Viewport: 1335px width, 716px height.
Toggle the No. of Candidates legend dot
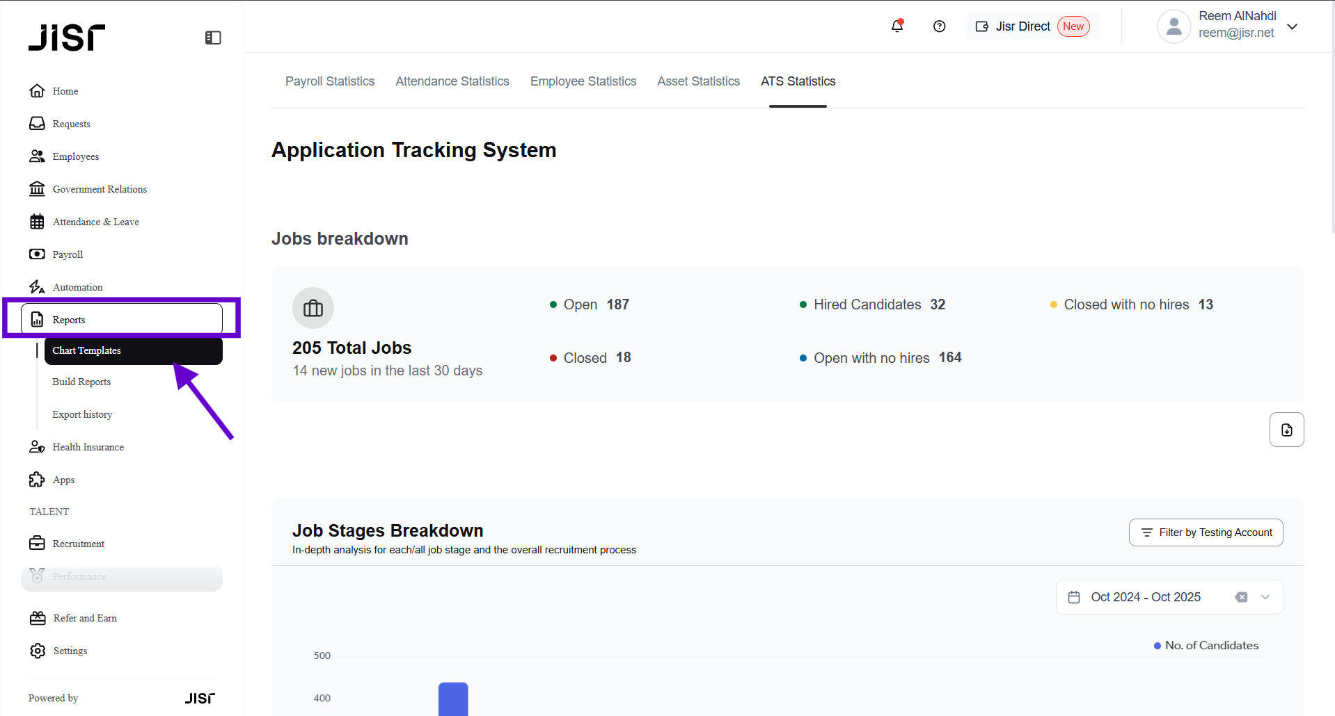point(1158,646)
